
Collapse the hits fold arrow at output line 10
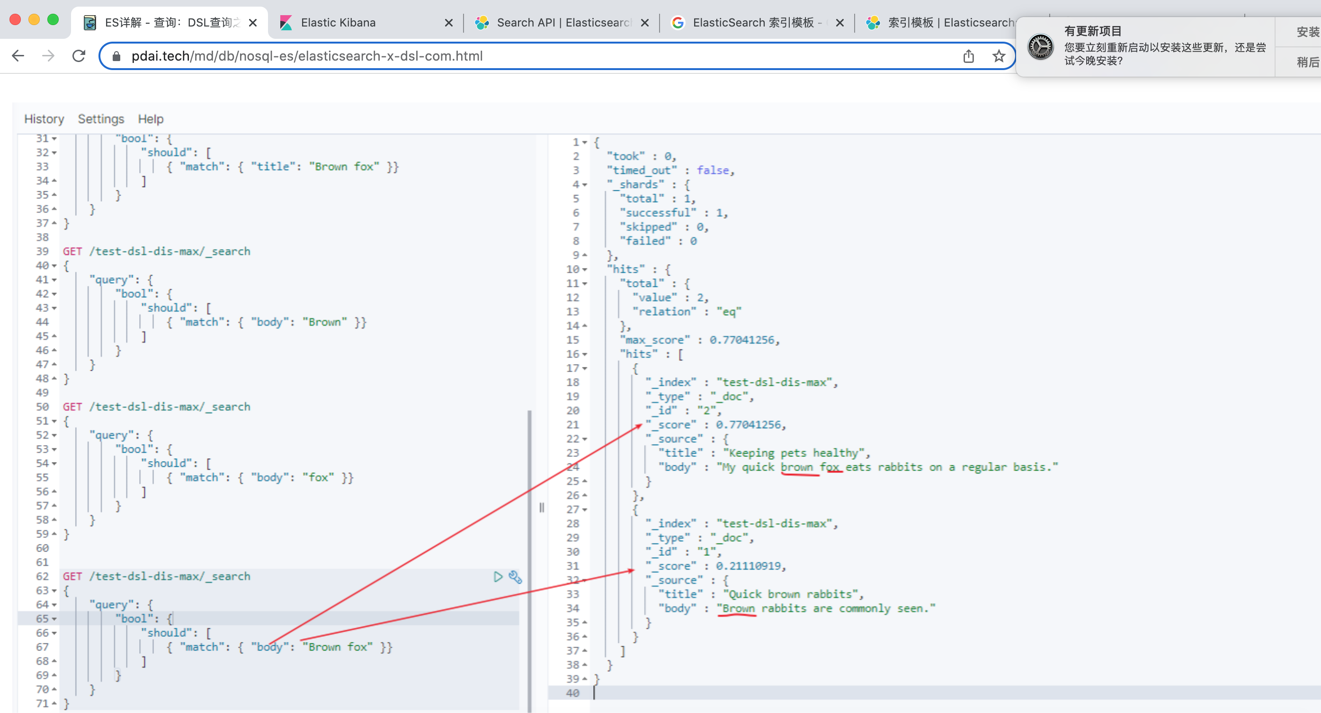click(585, 269)
